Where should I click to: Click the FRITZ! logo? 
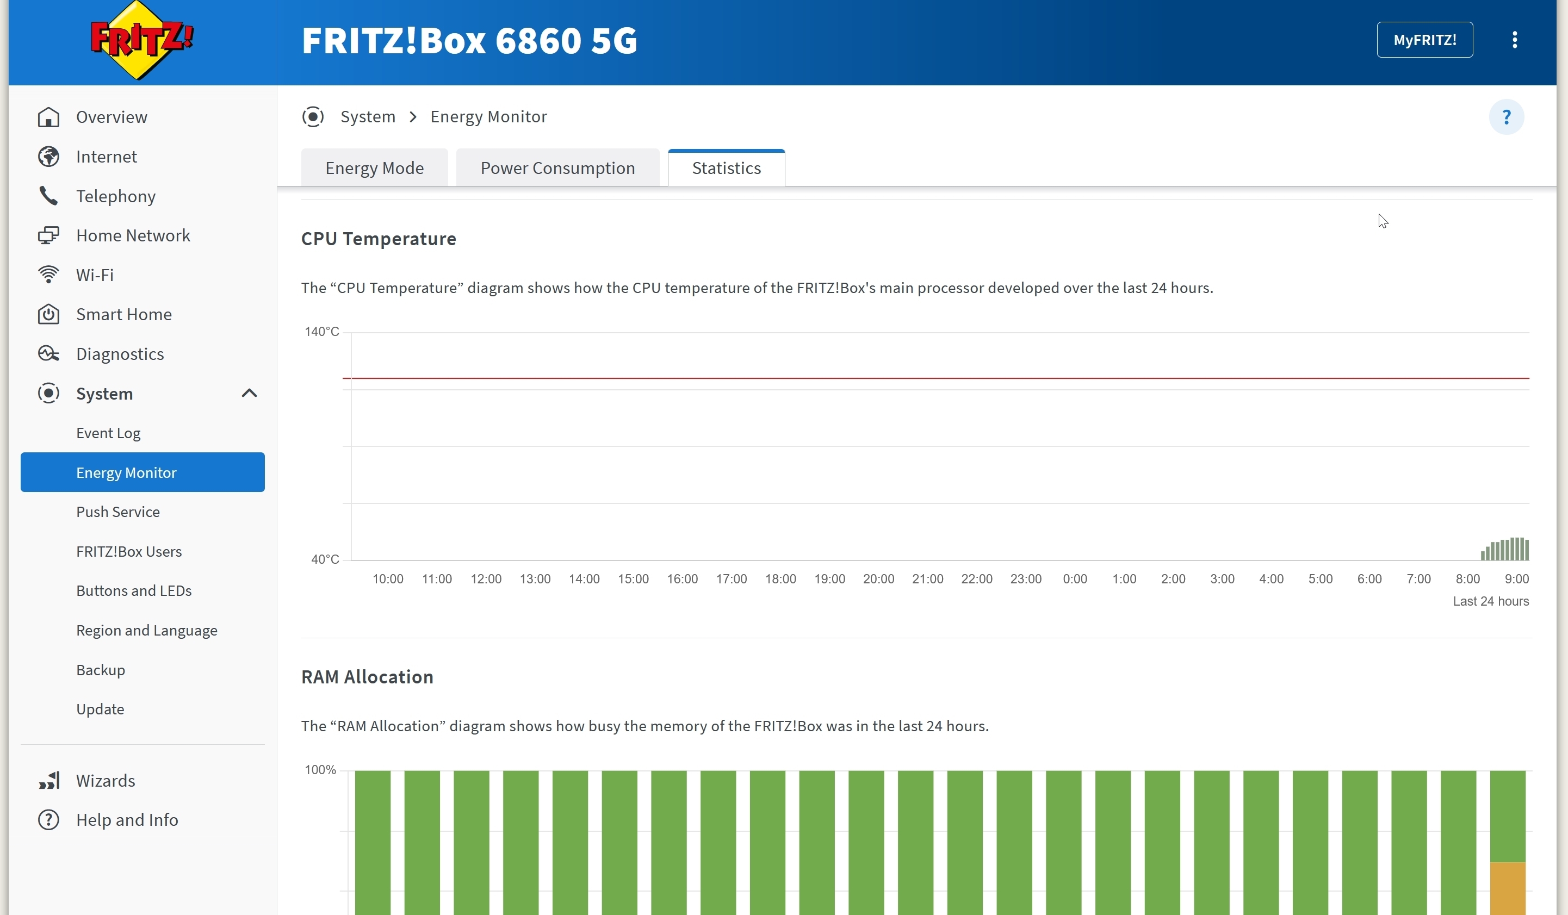tap(142, 41)
